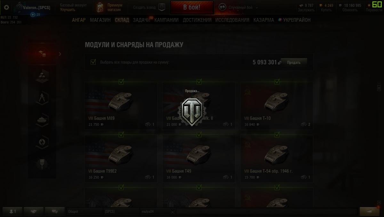The width and height of the screenshot is (384, 217).
Task: Click the platoon shield icon
Action: [162, 7]
